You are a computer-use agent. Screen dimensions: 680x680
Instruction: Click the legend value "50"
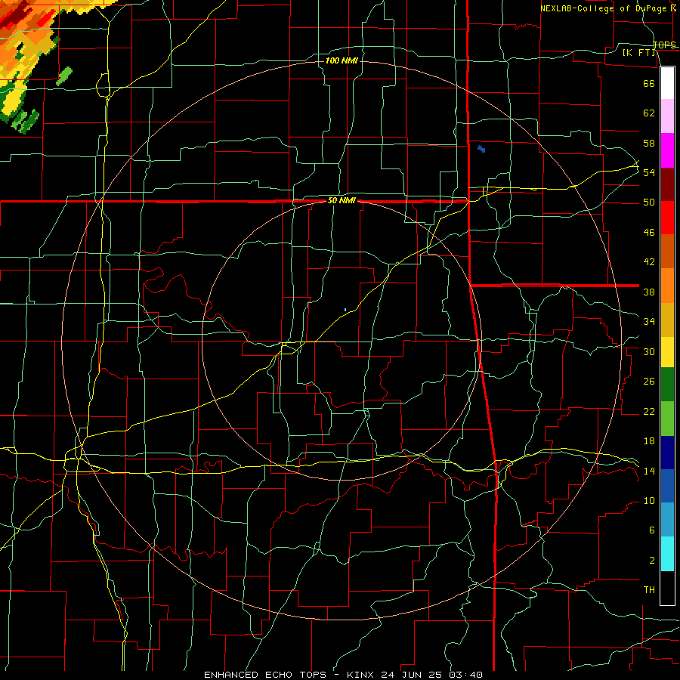[649, 202]
